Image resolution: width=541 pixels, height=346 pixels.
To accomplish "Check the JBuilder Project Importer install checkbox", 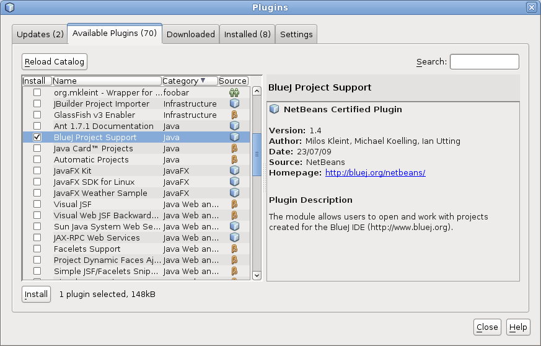I will click(37, 104).
